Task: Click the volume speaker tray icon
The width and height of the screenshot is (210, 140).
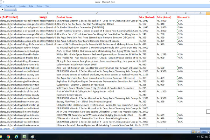Action: tap(198, 136)
